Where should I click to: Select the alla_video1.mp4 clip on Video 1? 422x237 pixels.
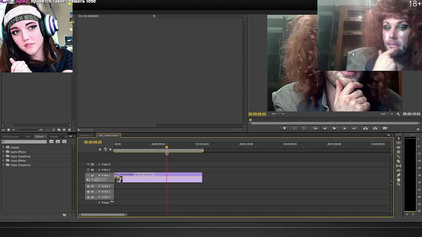(158, 178)
